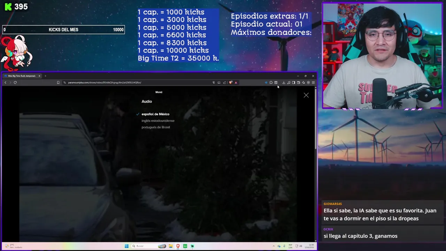This screenshot has width=446, height=251.
Task: Open File Explorer from the taskbar
Action: [171, 246]
